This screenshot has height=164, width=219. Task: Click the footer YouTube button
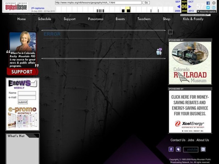point(191,150)
